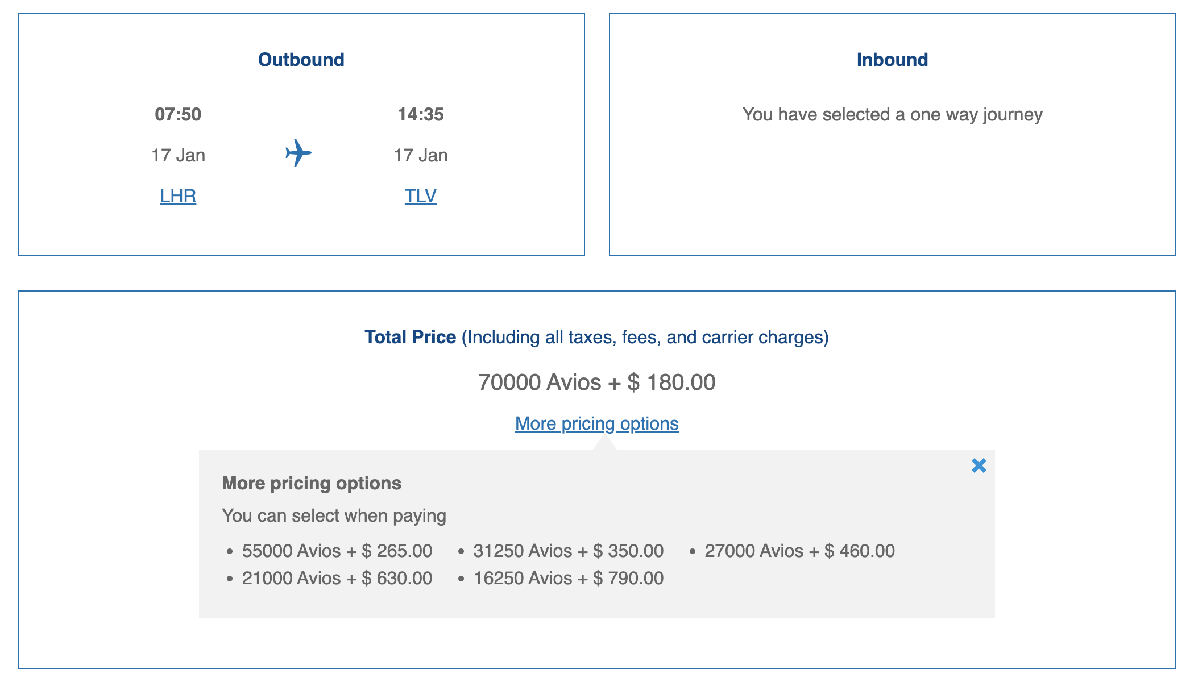Click the Inbound panel header
The width and height of the screenshot is (1194, 682).
point(891,60)
